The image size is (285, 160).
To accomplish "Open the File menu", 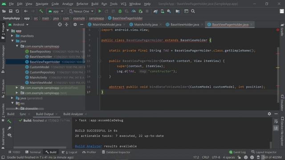I will click(11, 4).
